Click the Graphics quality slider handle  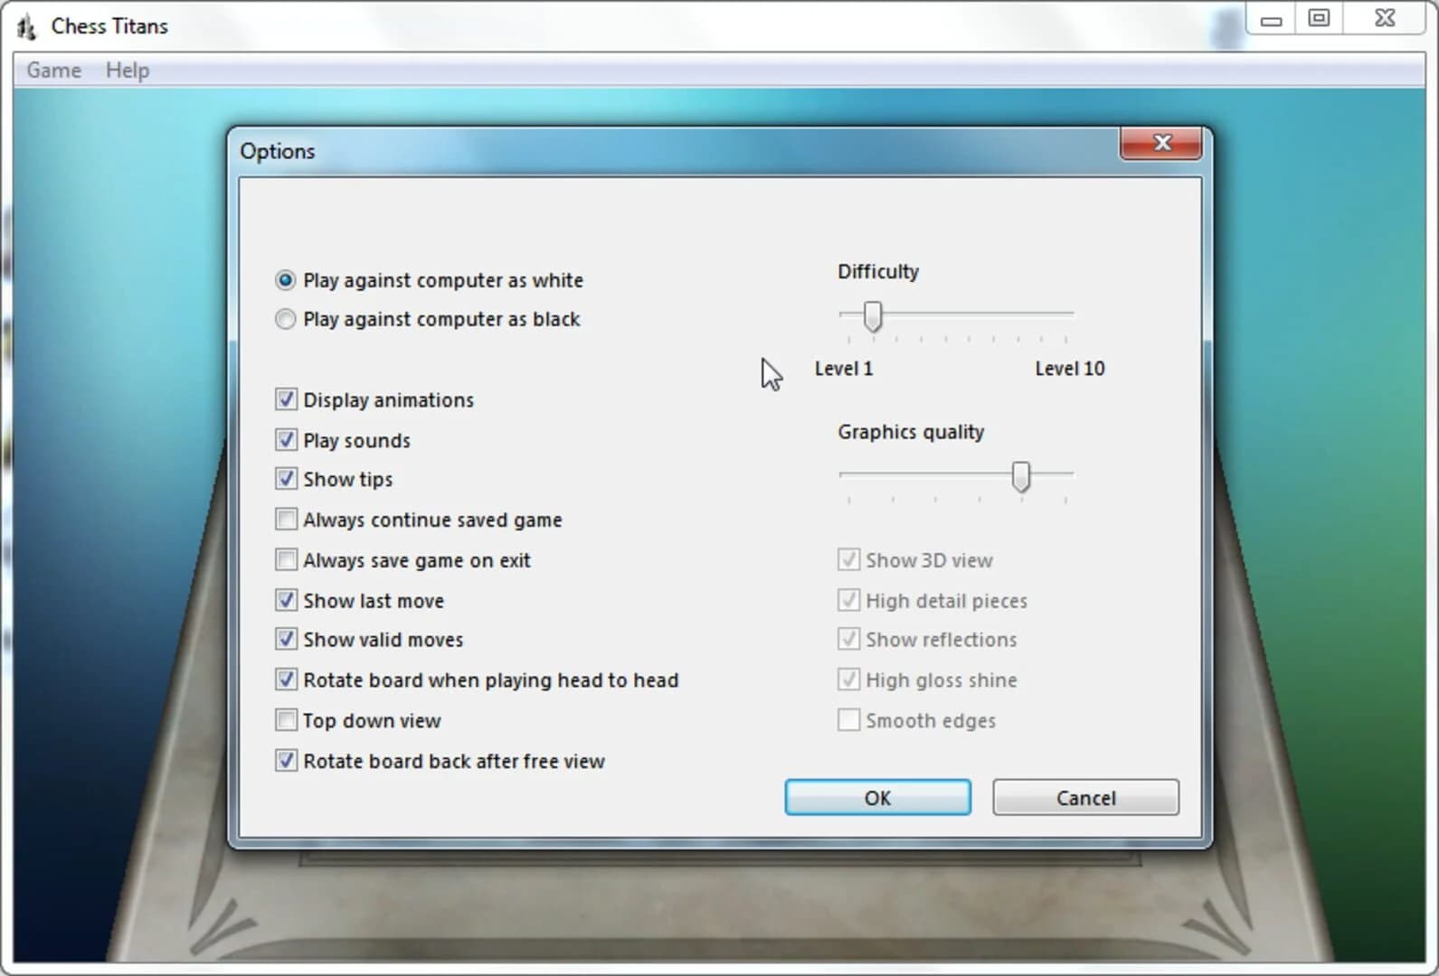tap(1021, 476)
